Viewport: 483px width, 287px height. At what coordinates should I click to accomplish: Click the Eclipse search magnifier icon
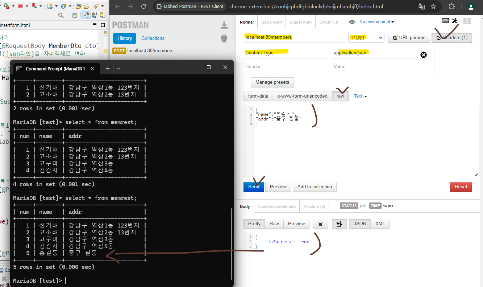pos(61,15)
